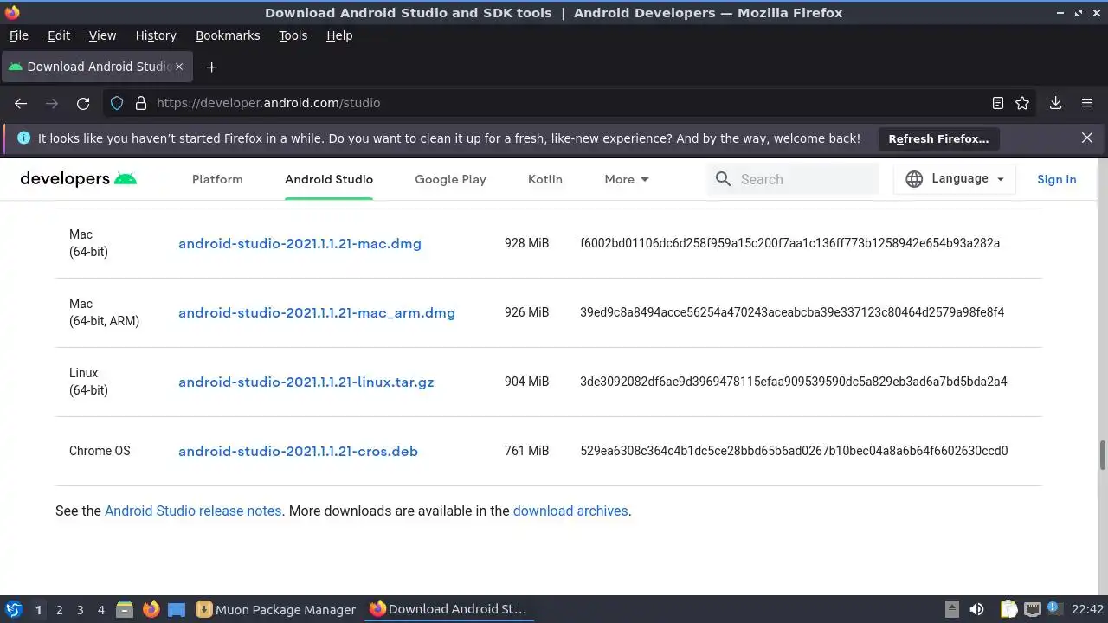Open Firefox downloads panel

click(1056, 103)
